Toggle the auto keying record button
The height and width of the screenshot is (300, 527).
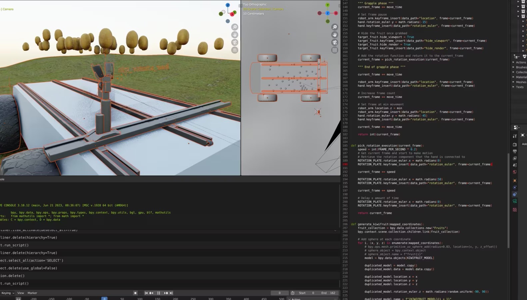click(x=135, y=293)
